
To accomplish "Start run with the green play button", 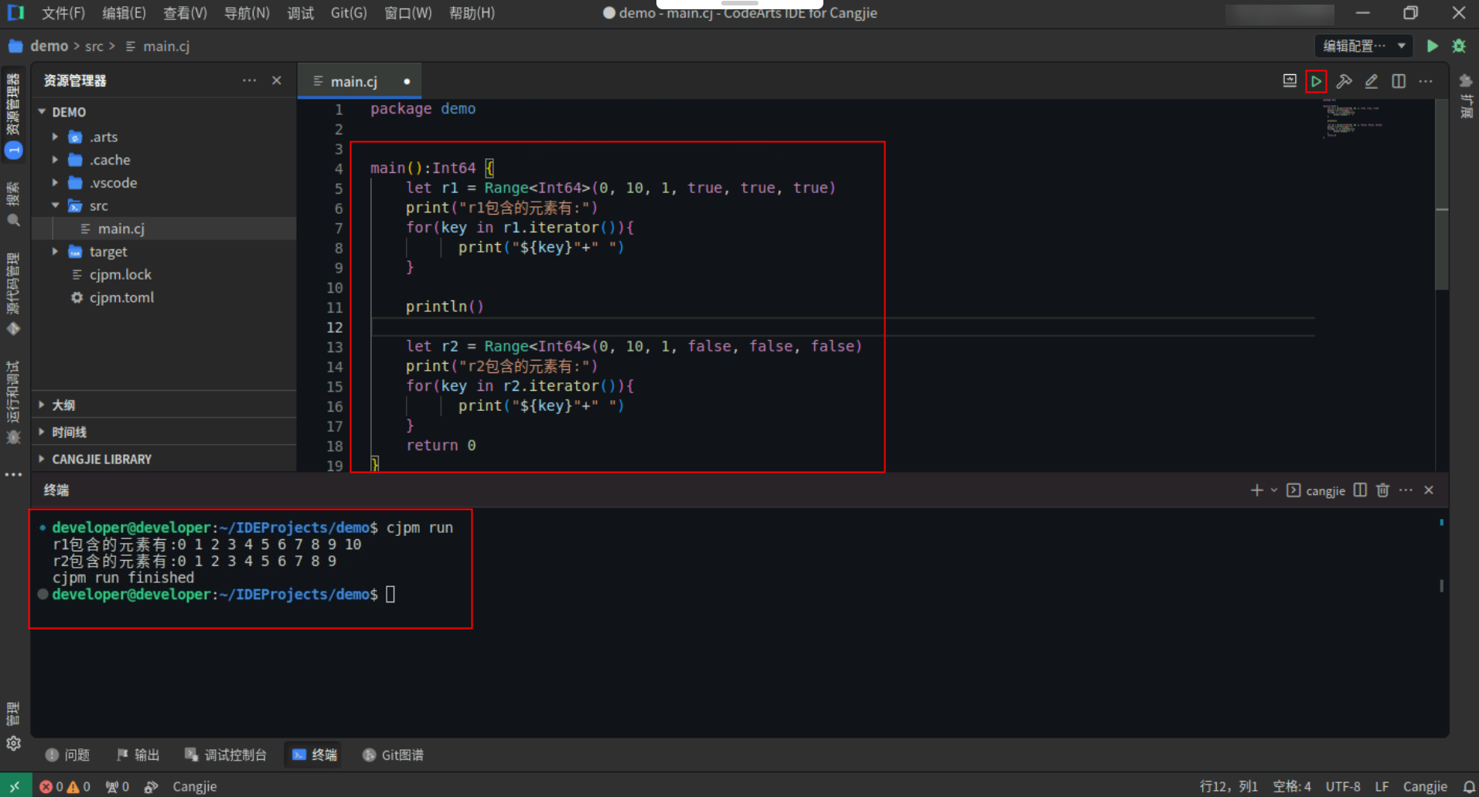I will 1432,46.
